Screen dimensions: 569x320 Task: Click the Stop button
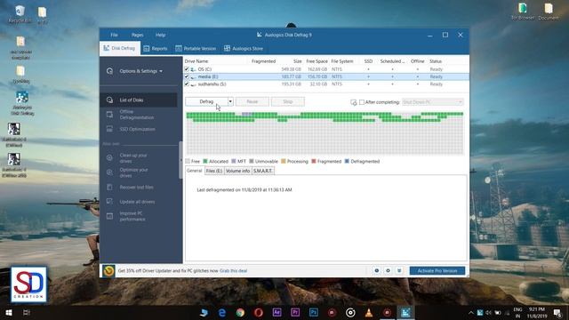[288, 101]
